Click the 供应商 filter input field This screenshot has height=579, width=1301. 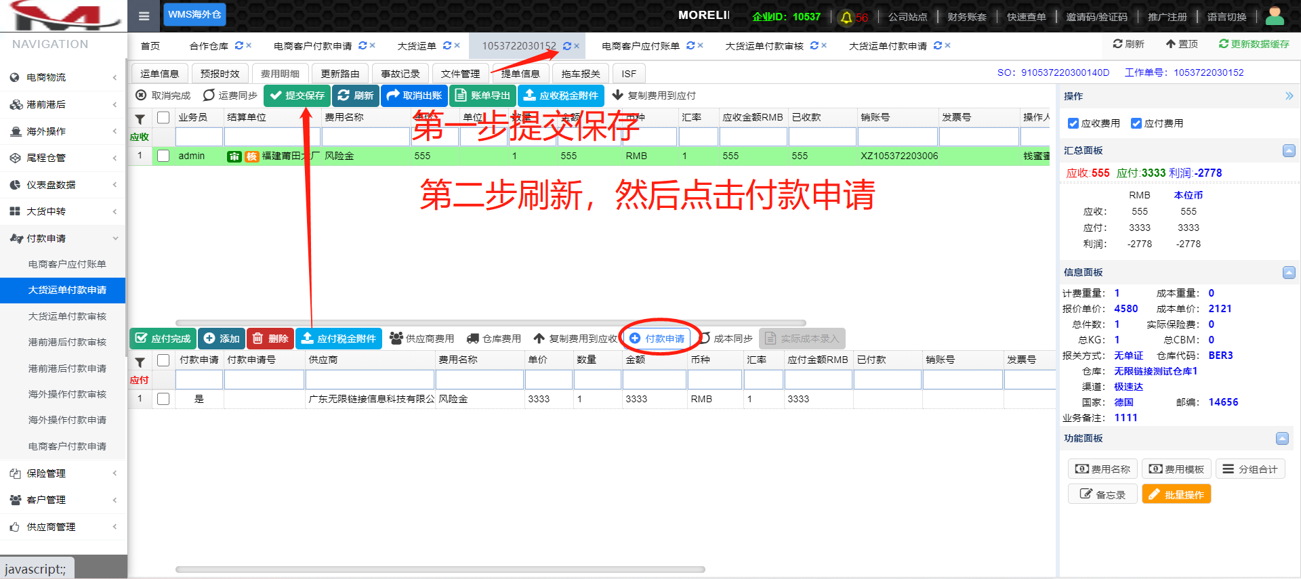370,379
